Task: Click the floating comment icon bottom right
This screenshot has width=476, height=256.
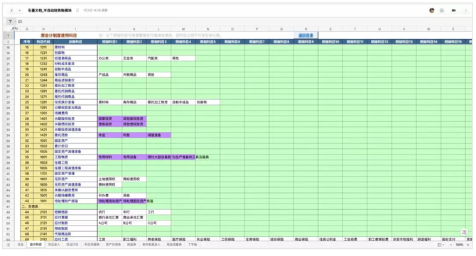Action: coord(464,232)
